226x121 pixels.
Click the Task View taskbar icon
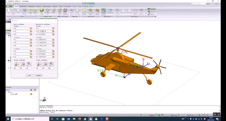click(57, 119)
